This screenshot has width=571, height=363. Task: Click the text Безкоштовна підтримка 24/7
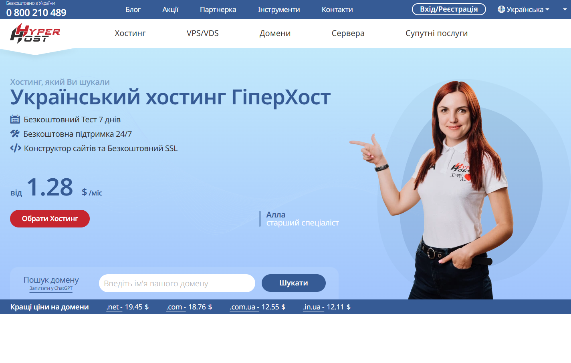pos(77,134)
